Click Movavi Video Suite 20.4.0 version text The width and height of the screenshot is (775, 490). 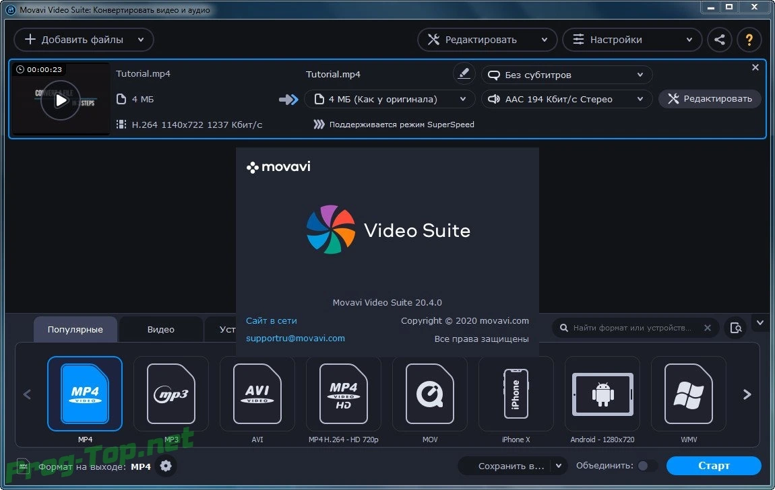(x=387, y=302)
